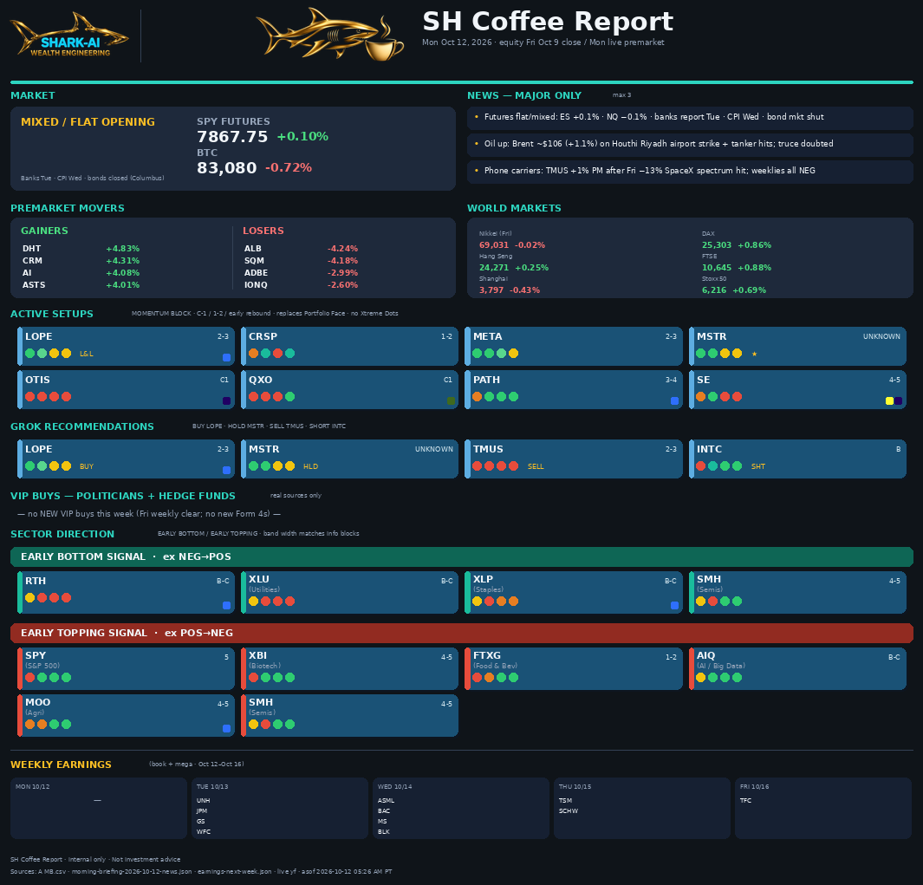Click the FTSE 10,645 value
The image size is (923, 885).
click(x=717, y=268)
